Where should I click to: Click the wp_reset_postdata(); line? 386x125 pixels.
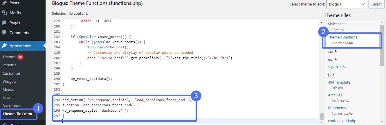pyautogui.click(x=91, y=79)
